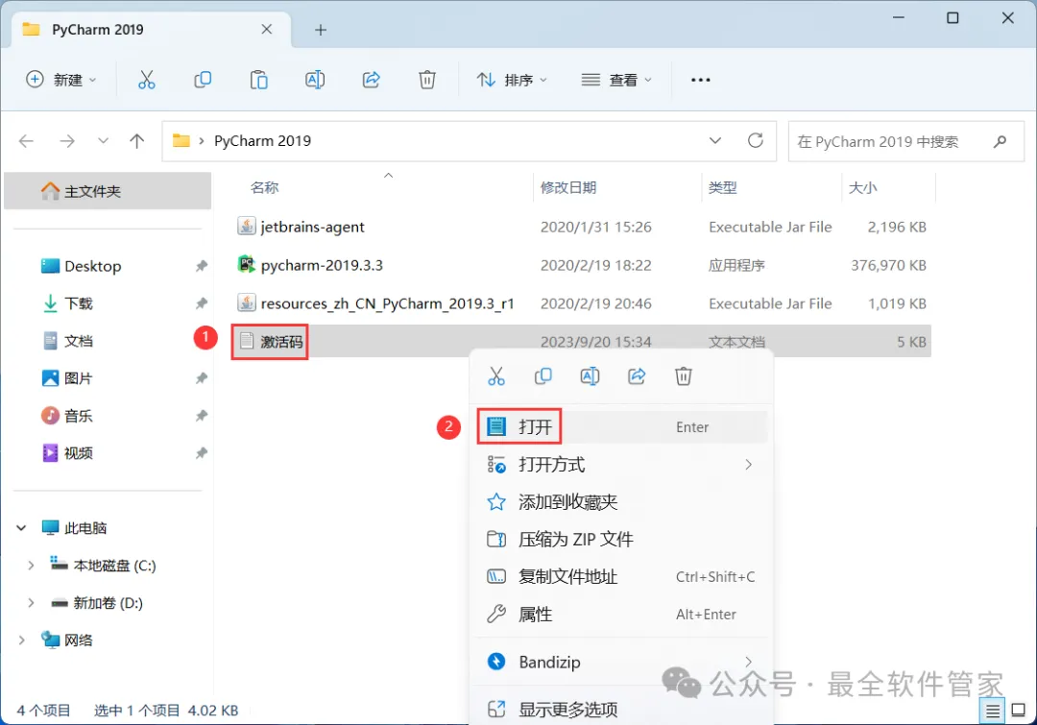Click the toolbar Copy icon
The width and height of the screenshot is (1037, 725).
[x=203, y=80]
